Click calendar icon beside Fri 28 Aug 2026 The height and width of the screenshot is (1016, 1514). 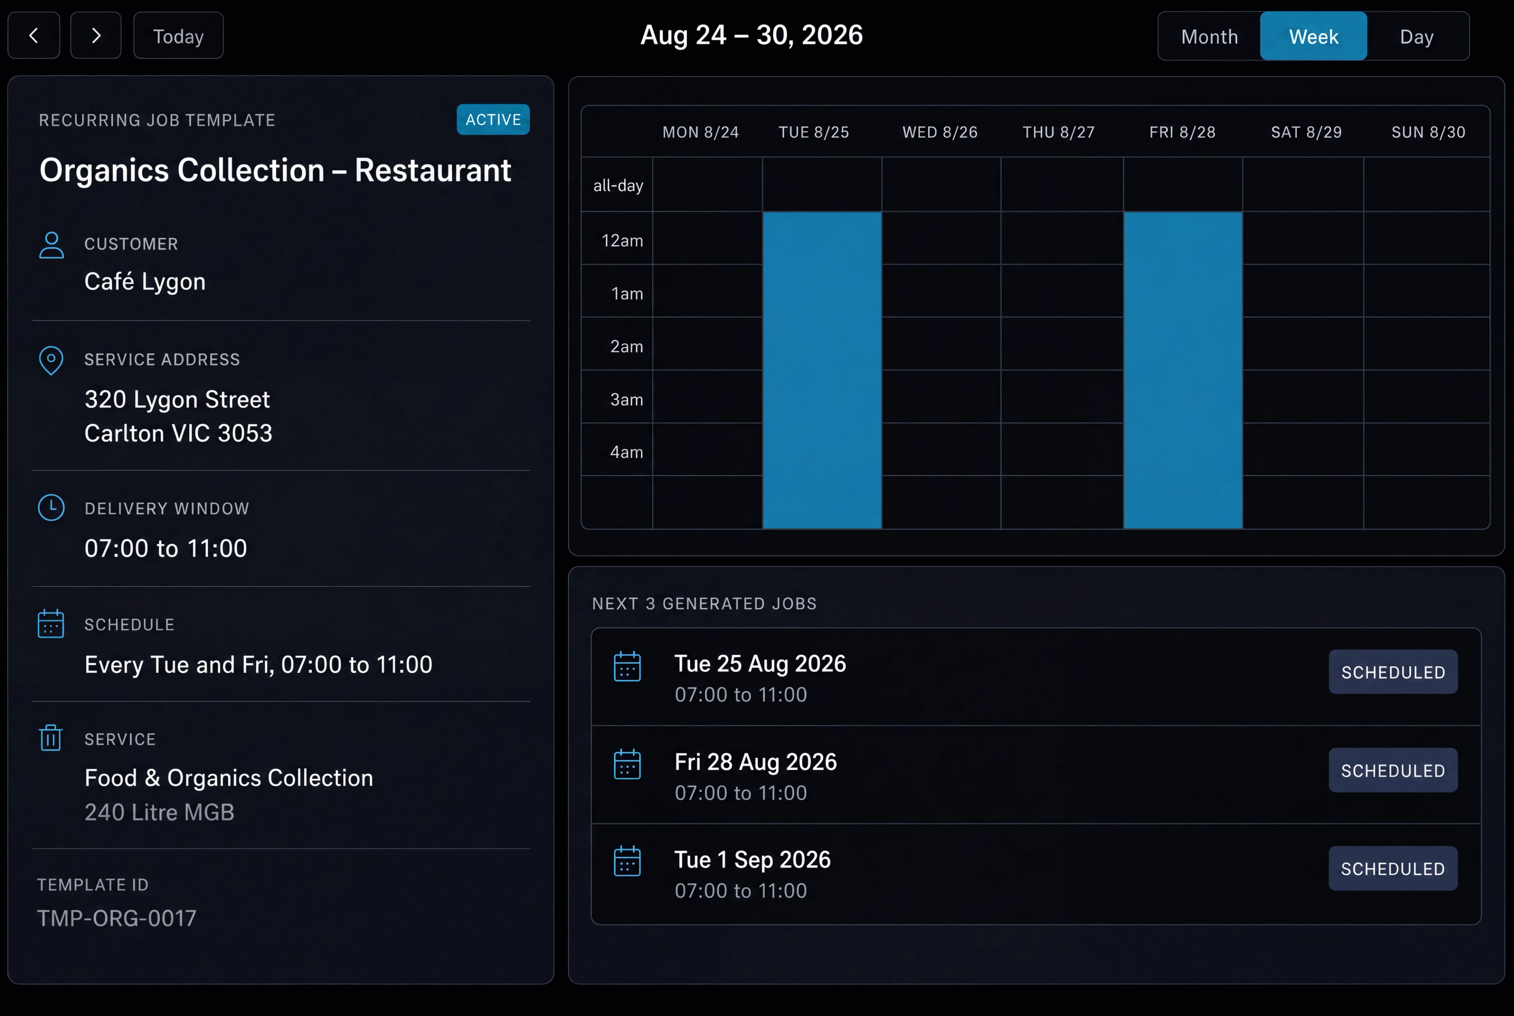coord(627,764)
